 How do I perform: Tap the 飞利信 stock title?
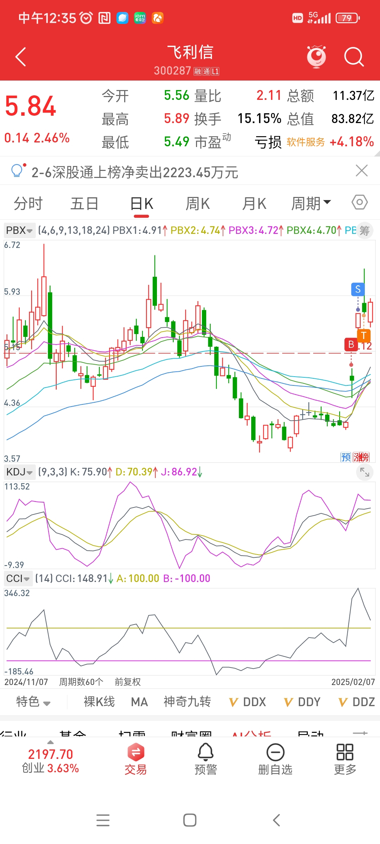click(x=190, y=52)
